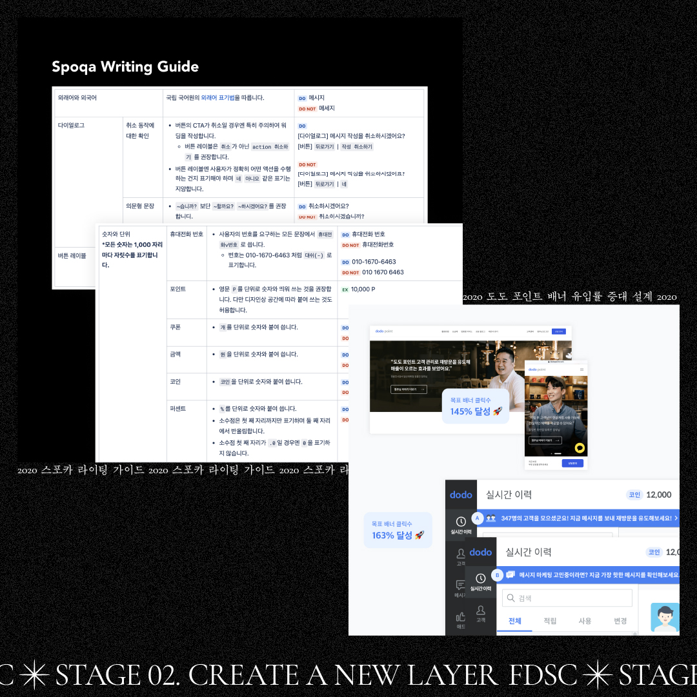Click the yellow chat bubble button on mobile site

click(579, 448)
